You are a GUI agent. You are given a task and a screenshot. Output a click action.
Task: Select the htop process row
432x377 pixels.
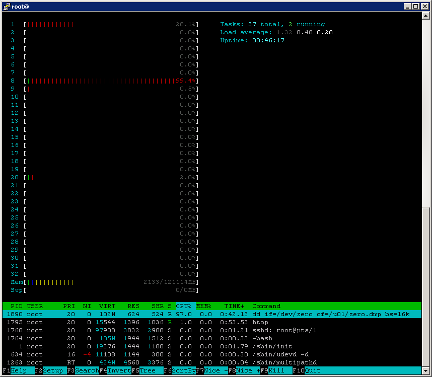point(212,322)
